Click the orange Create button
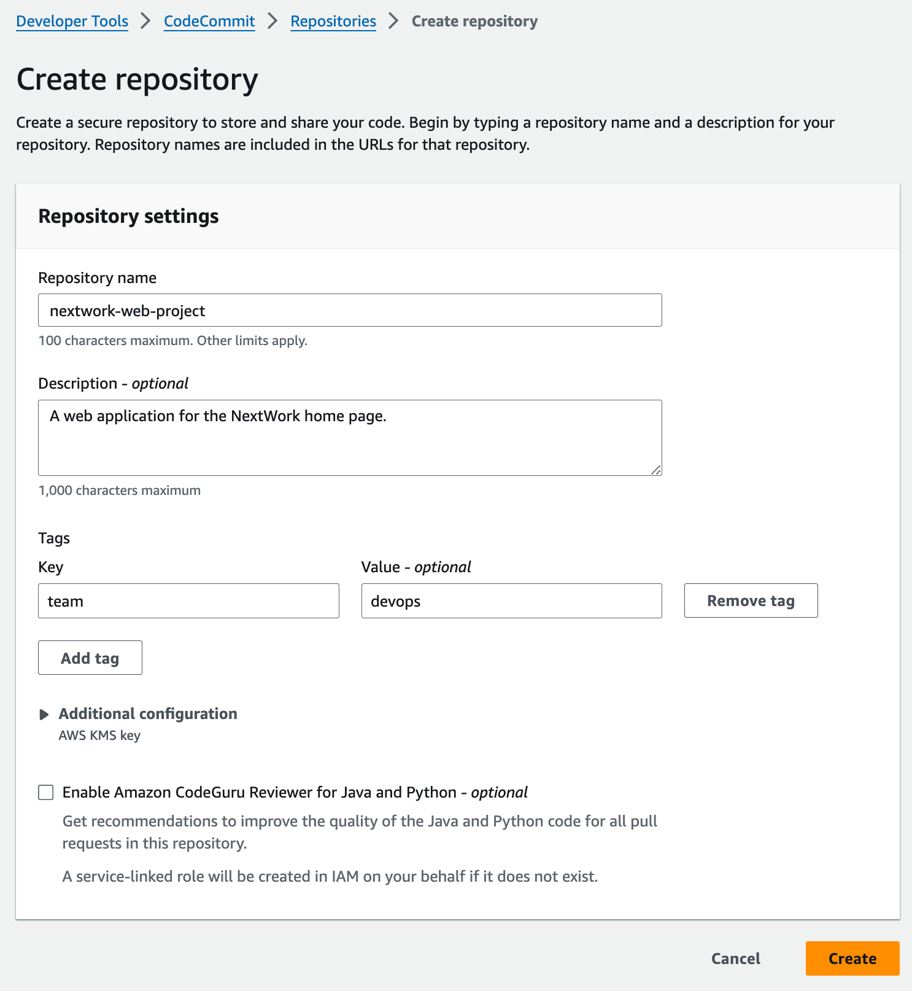 tap(852, 958)
